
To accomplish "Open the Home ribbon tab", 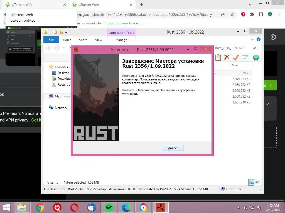I will [x=67, y=40].
